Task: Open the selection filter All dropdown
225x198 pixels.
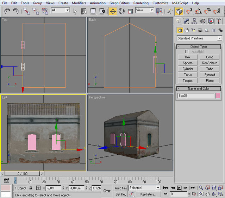Action: coord(60,11)
